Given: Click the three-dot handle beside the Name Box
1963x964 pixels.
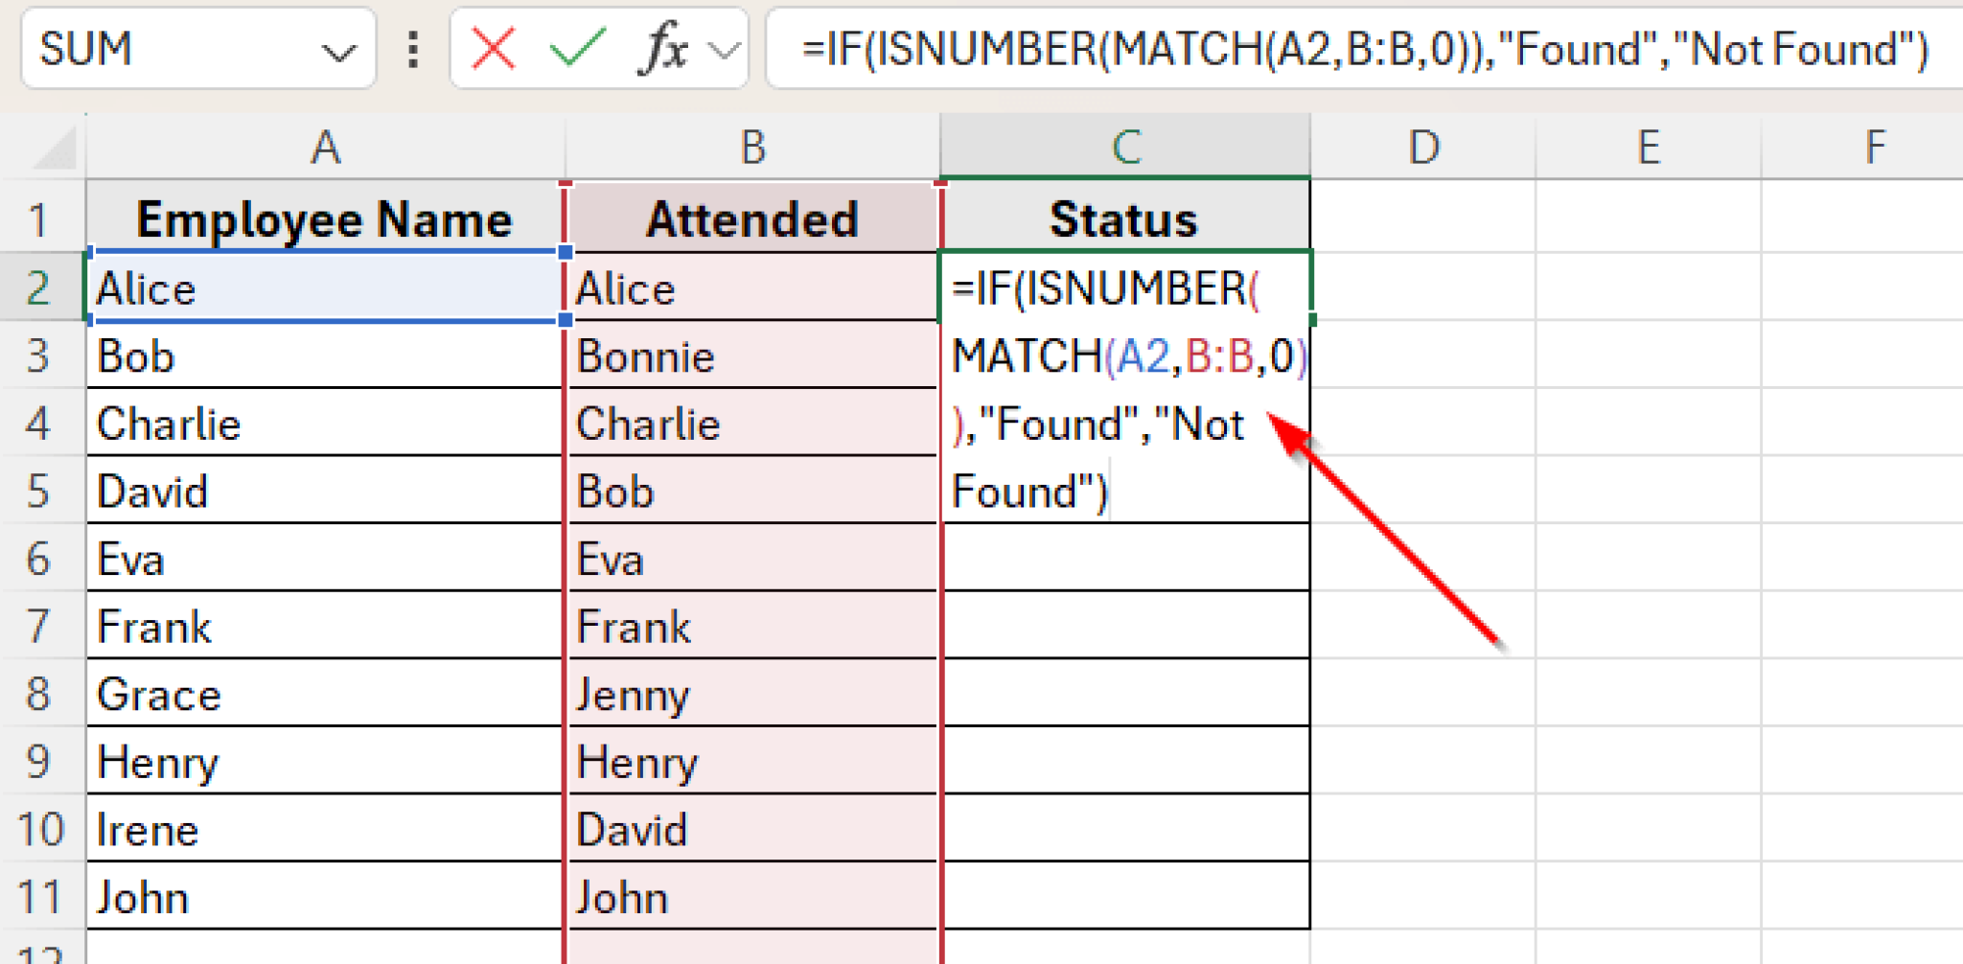Looking at the screenshot, I should click(412, 48).
